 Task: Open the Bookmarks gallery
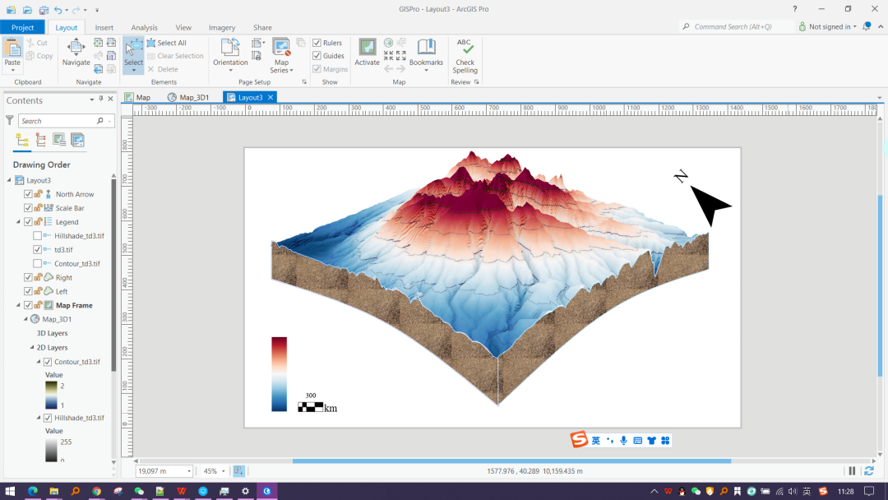click(x=426, y=55)
